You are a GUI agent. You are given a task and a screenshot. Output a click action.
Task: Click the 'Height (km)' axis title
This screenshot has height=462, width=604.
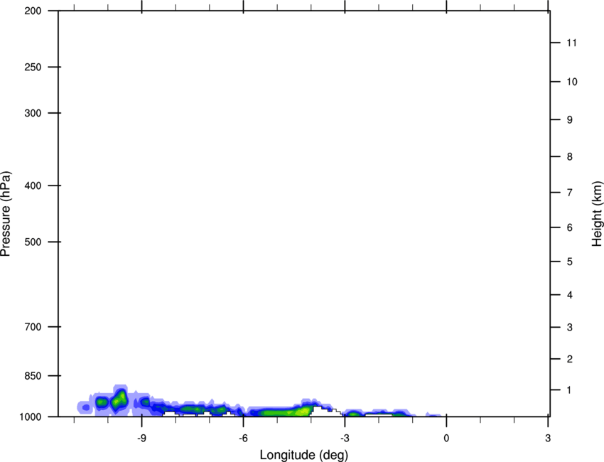(x=597, y=214)
